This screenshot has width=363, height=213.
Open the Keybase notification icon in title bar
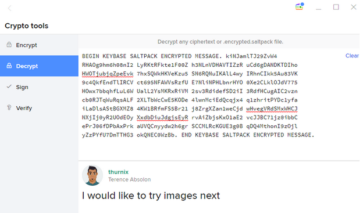coord(300,6)
